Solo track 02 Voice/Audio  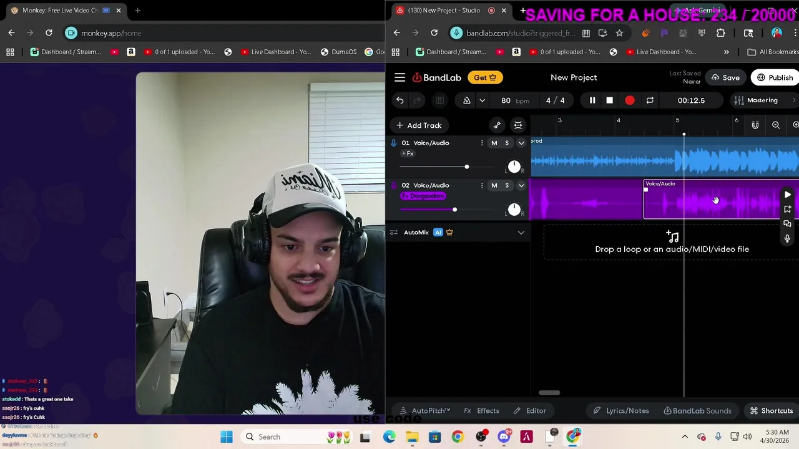point(506,185)
